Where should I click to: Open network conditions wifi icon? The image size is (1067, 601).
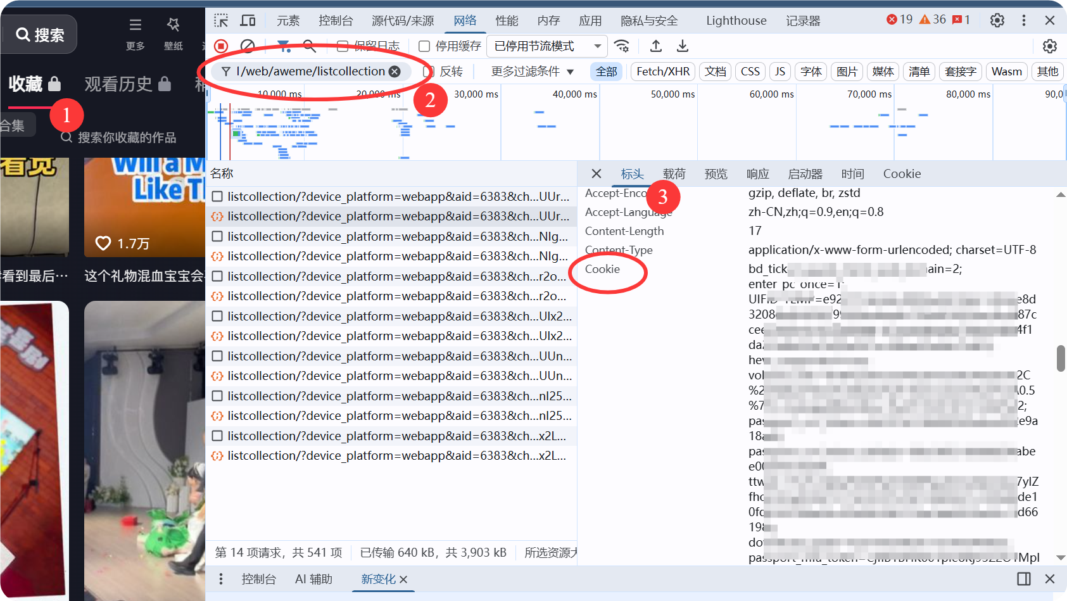622,46
